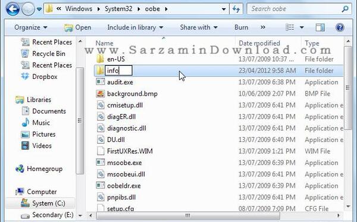The image size is (357, 222).
Task: Sort by Date modified column header
Action: coord(259,43)
